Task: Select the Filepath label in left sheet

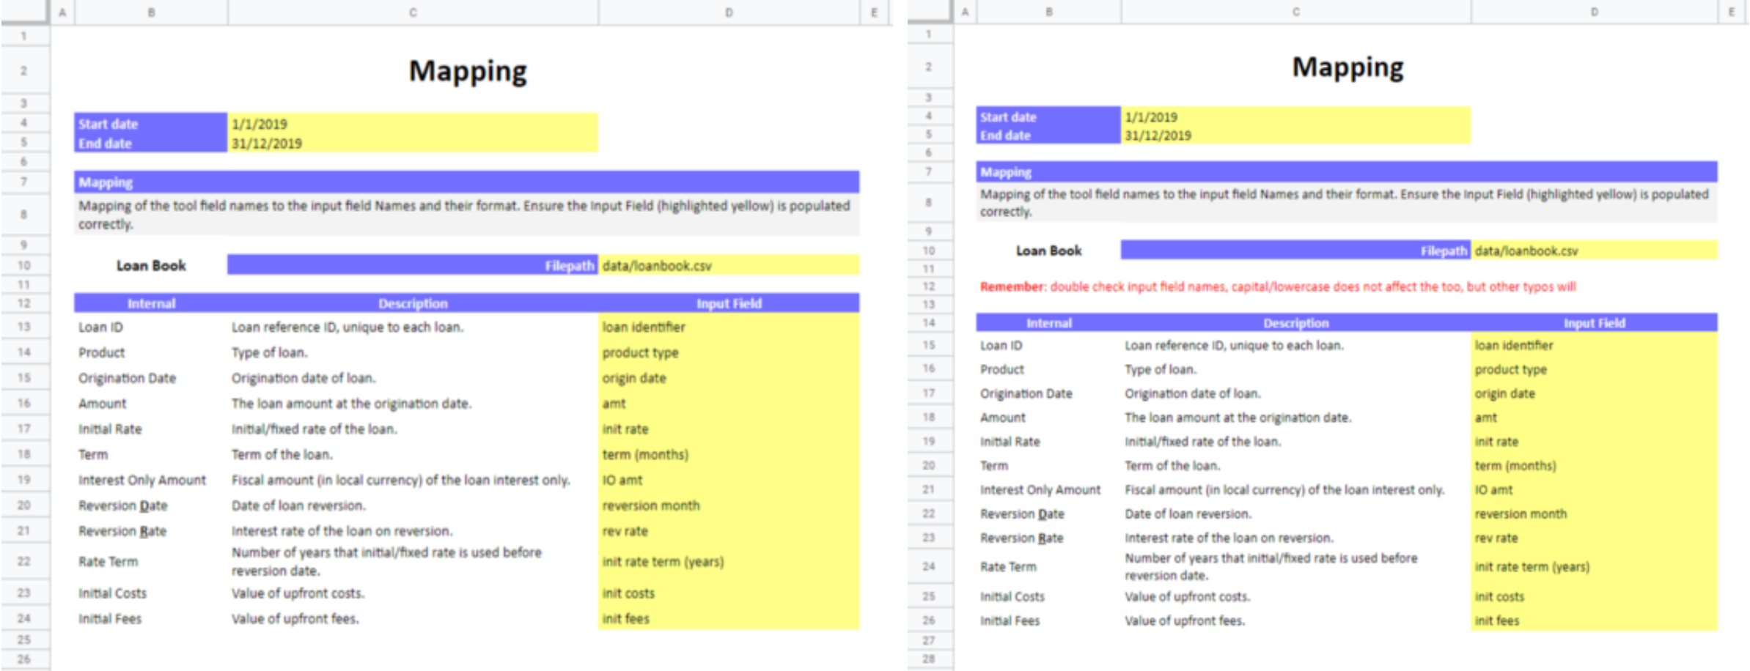Action: point(569,265)
